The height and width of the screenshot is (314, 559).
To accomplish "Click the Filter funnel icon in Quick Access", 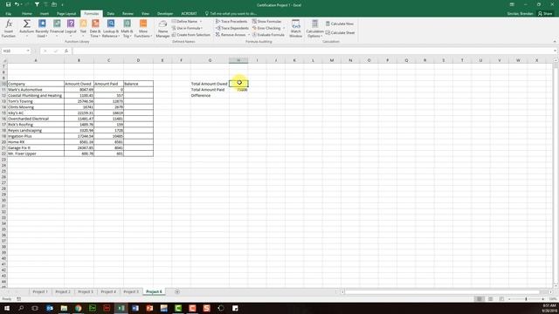I will tap(37, 4).
